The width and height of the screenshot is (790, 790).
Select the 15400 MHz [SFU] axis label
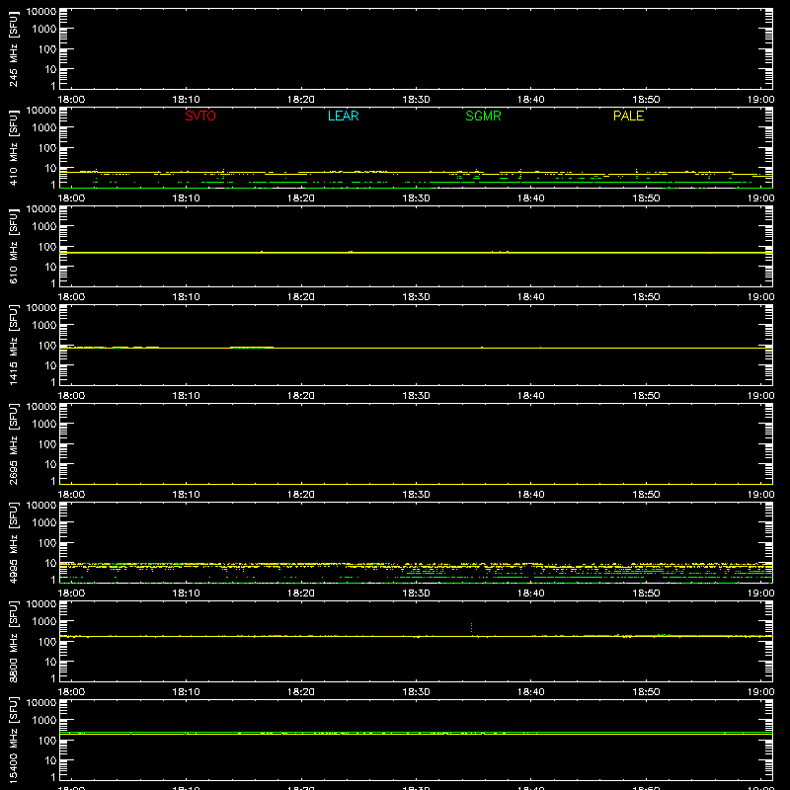pyautogui.click(x=13, y=740)
